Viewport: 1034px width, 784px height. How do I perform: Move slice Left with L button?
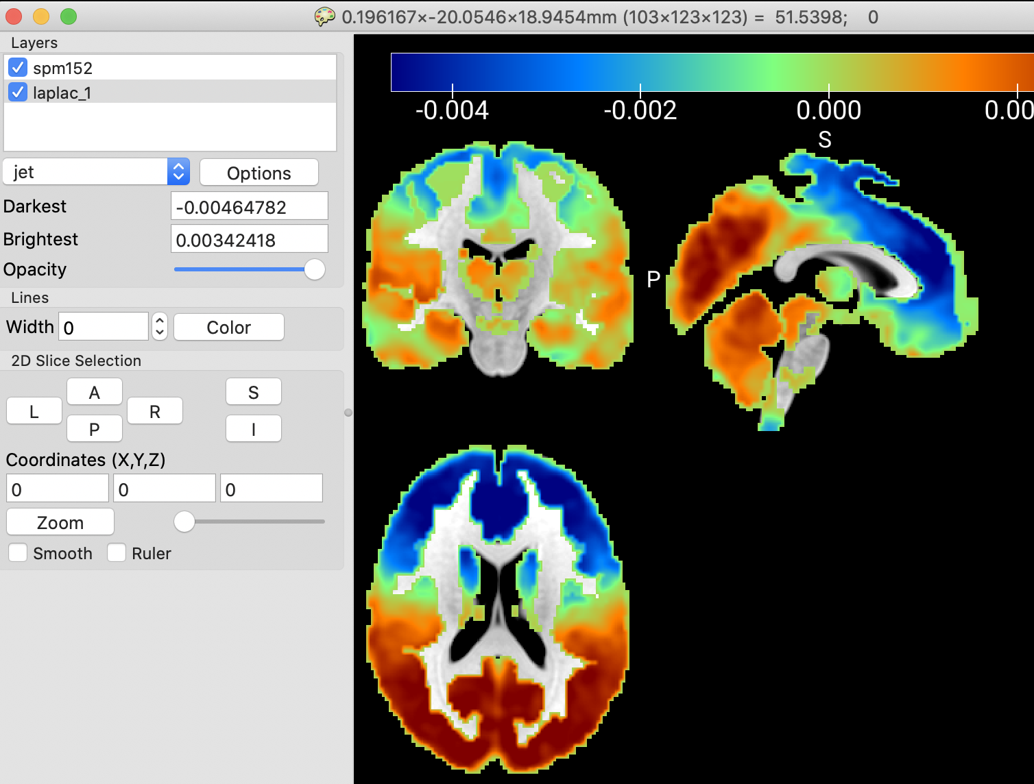pos(34,411)
